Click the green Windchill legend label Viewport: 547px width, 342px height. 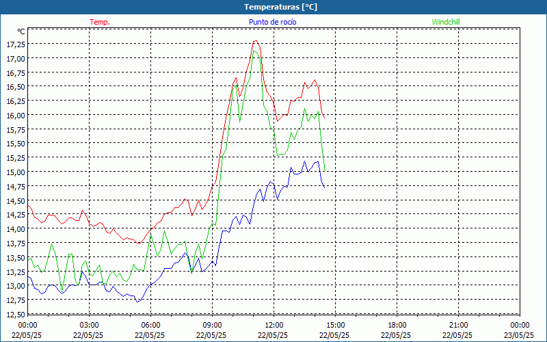point(446,22)
